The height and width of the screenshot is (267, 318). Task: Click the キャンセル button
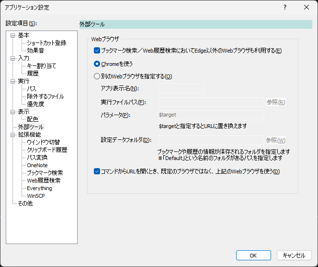[294, 255]
